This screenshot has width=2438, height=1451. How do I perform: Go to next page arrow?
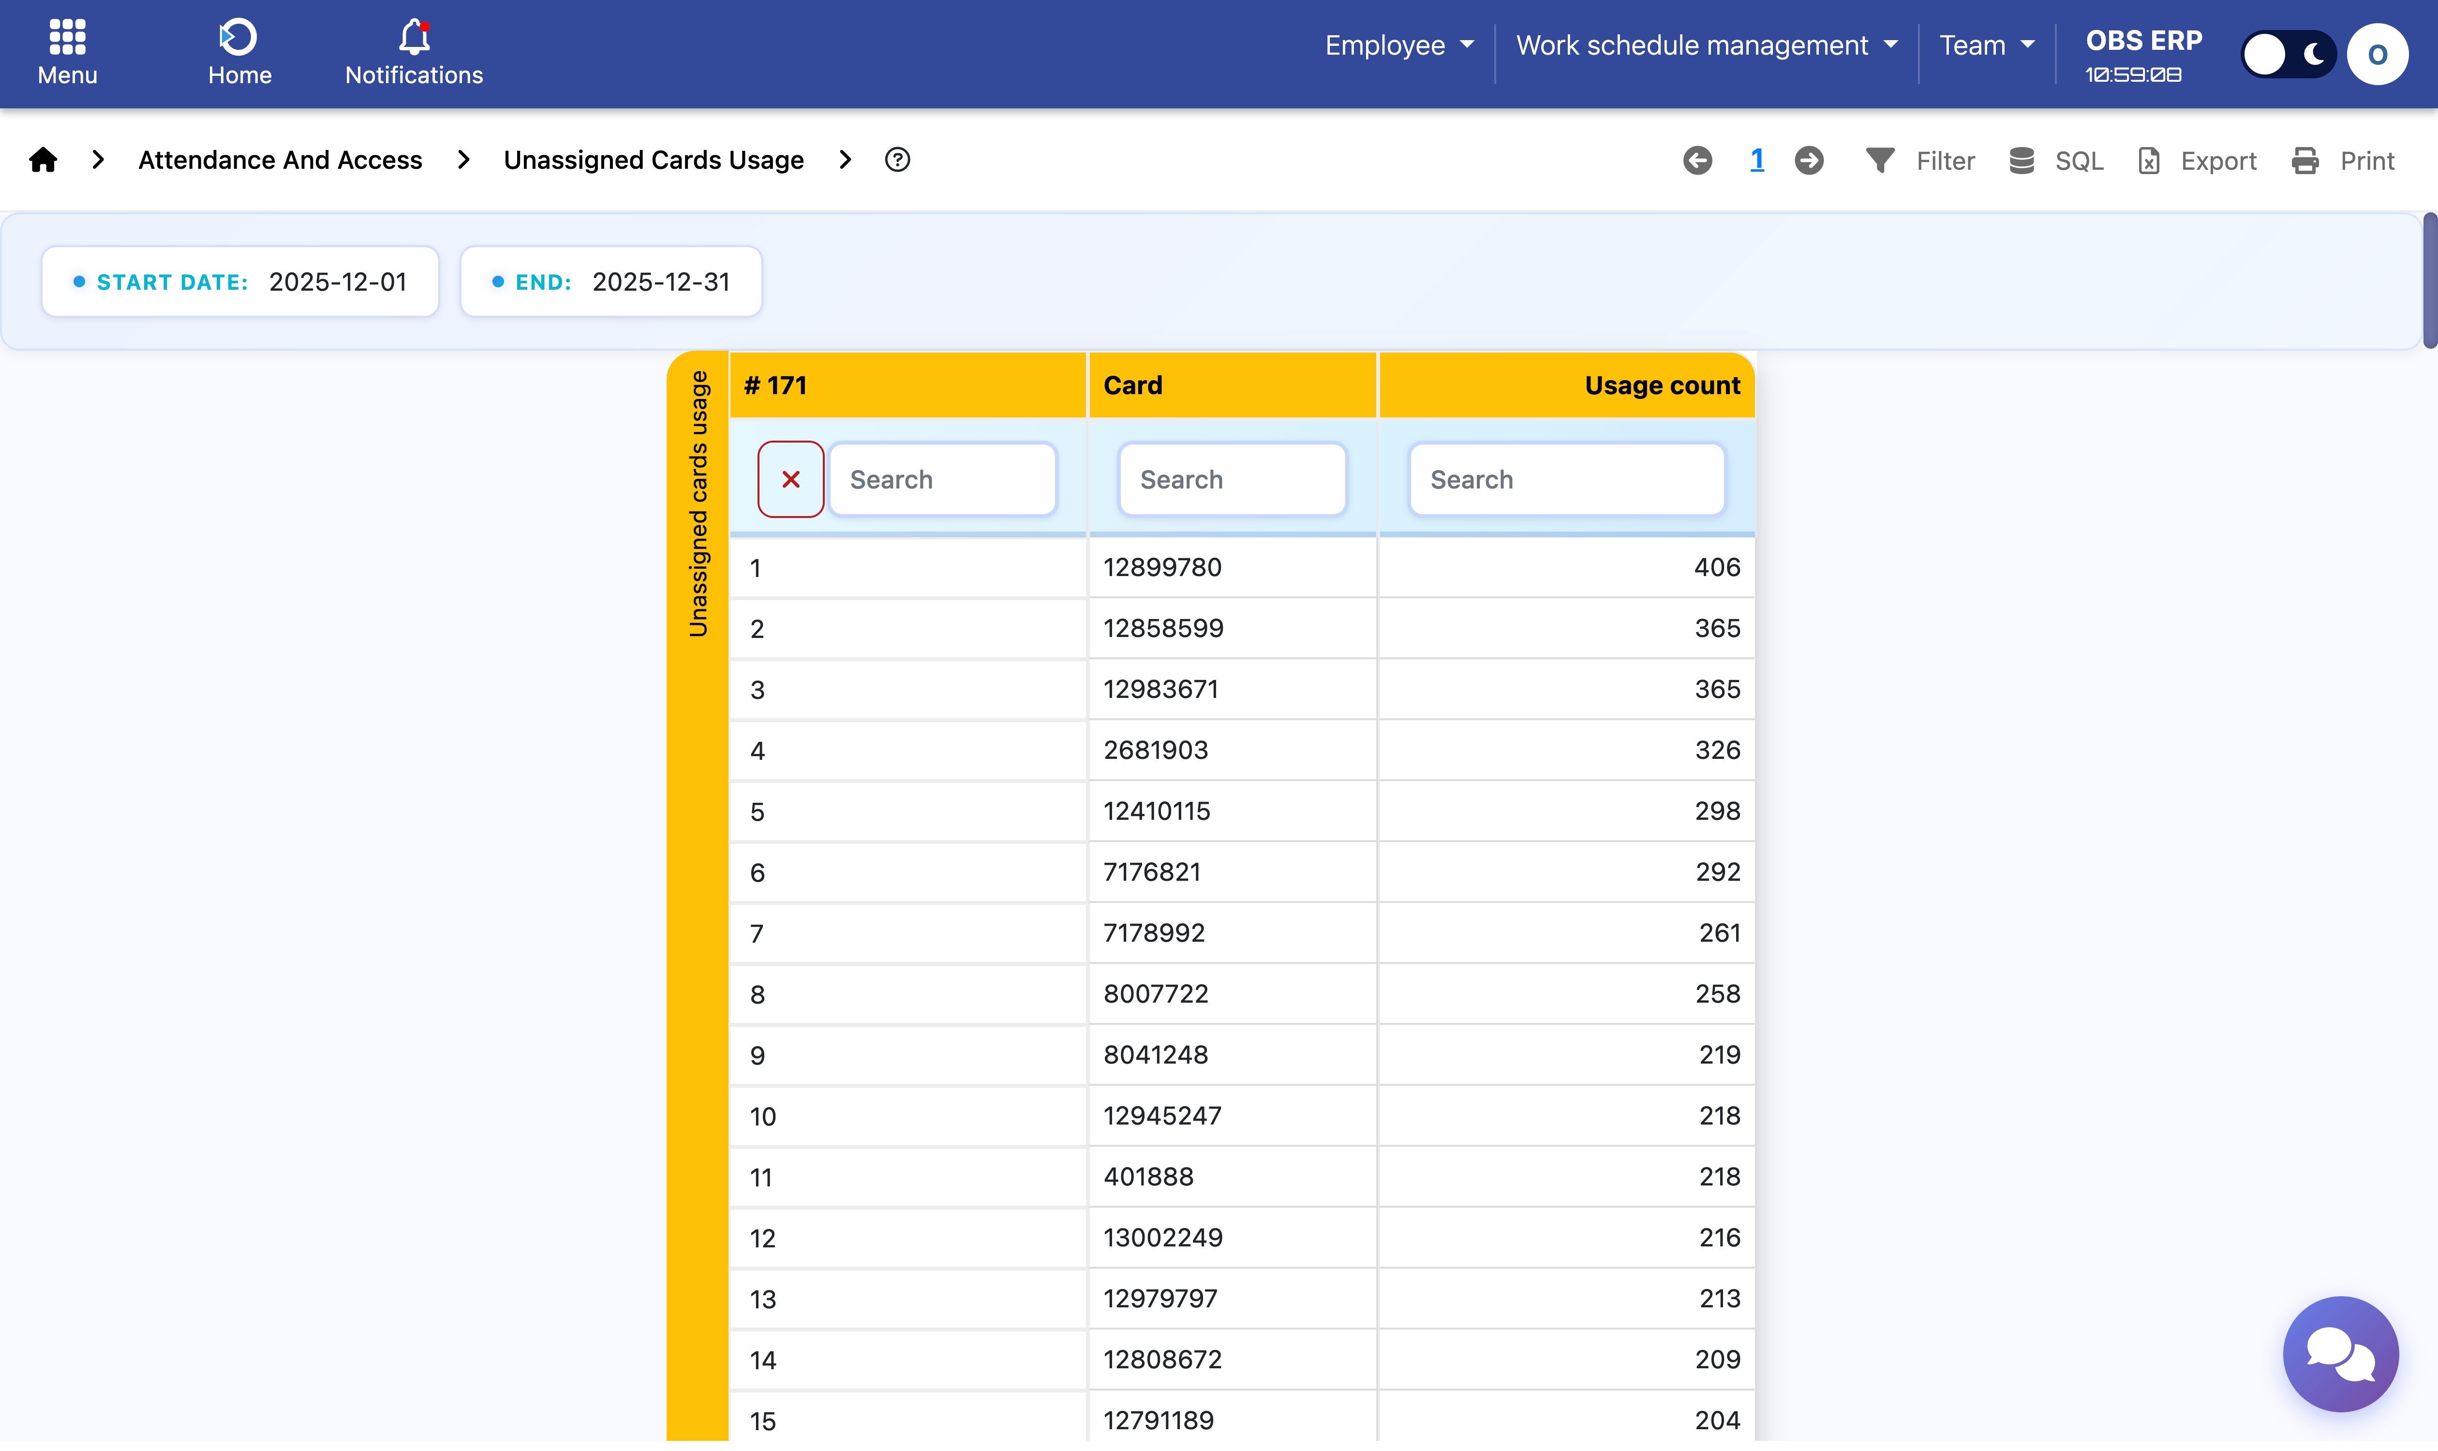1809,161
